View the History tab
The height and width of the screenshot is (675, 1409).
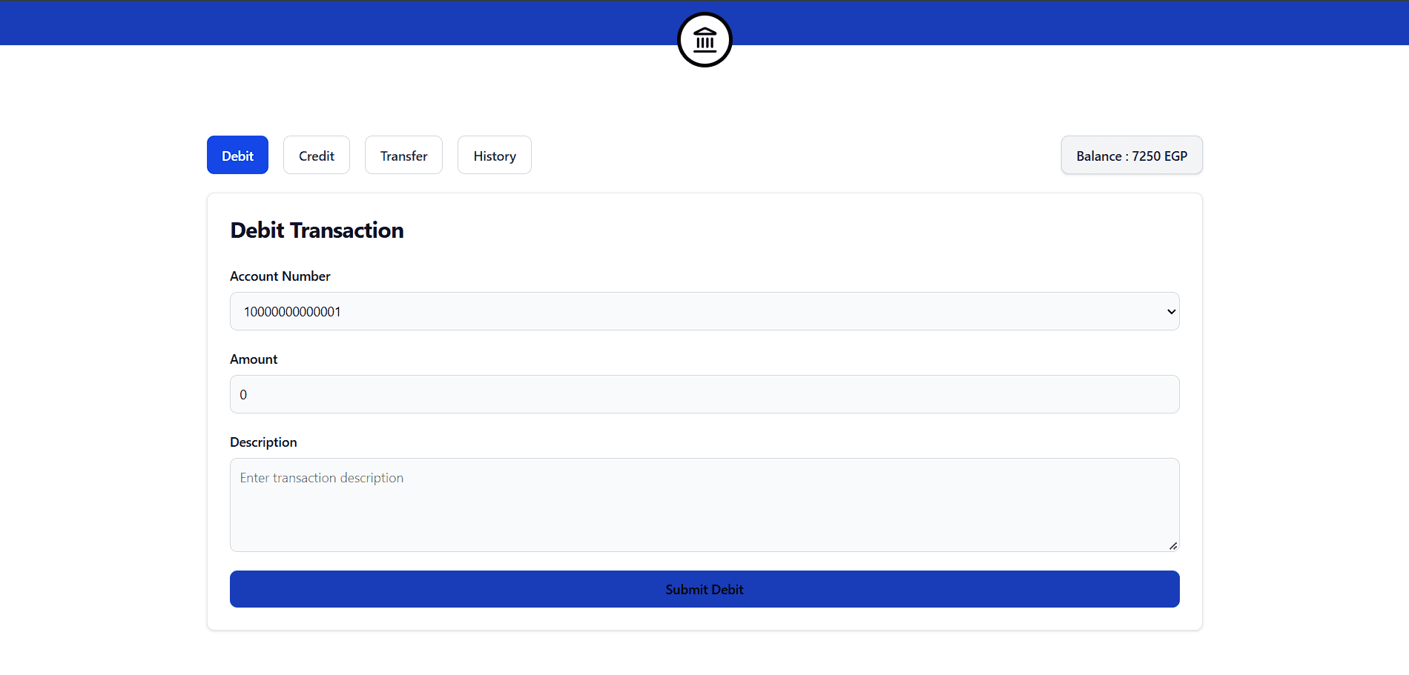495,155
